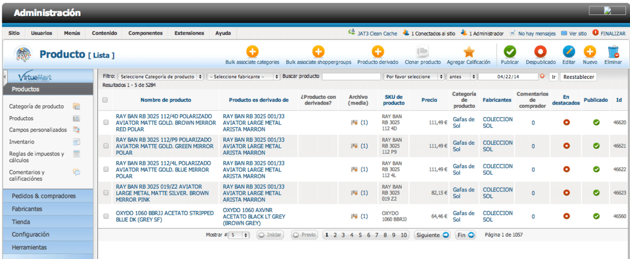This screenshot has height=259, width=630.
Task: Click Reglas de impuestos calculator icon
Action: [76, 154]
